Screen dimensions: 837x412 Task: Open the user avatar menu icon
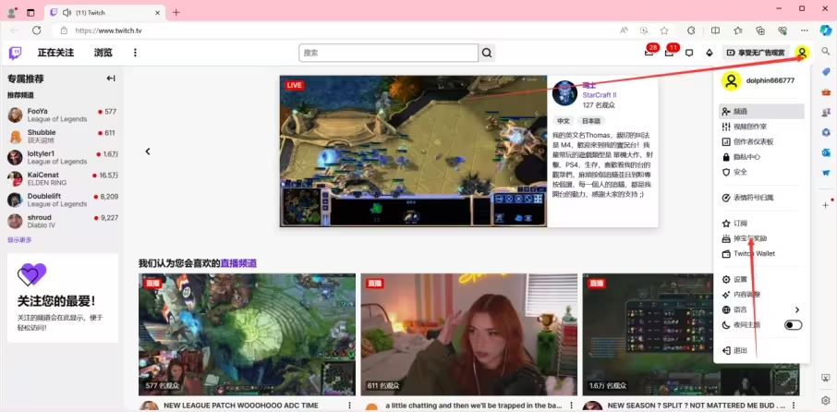802,53
